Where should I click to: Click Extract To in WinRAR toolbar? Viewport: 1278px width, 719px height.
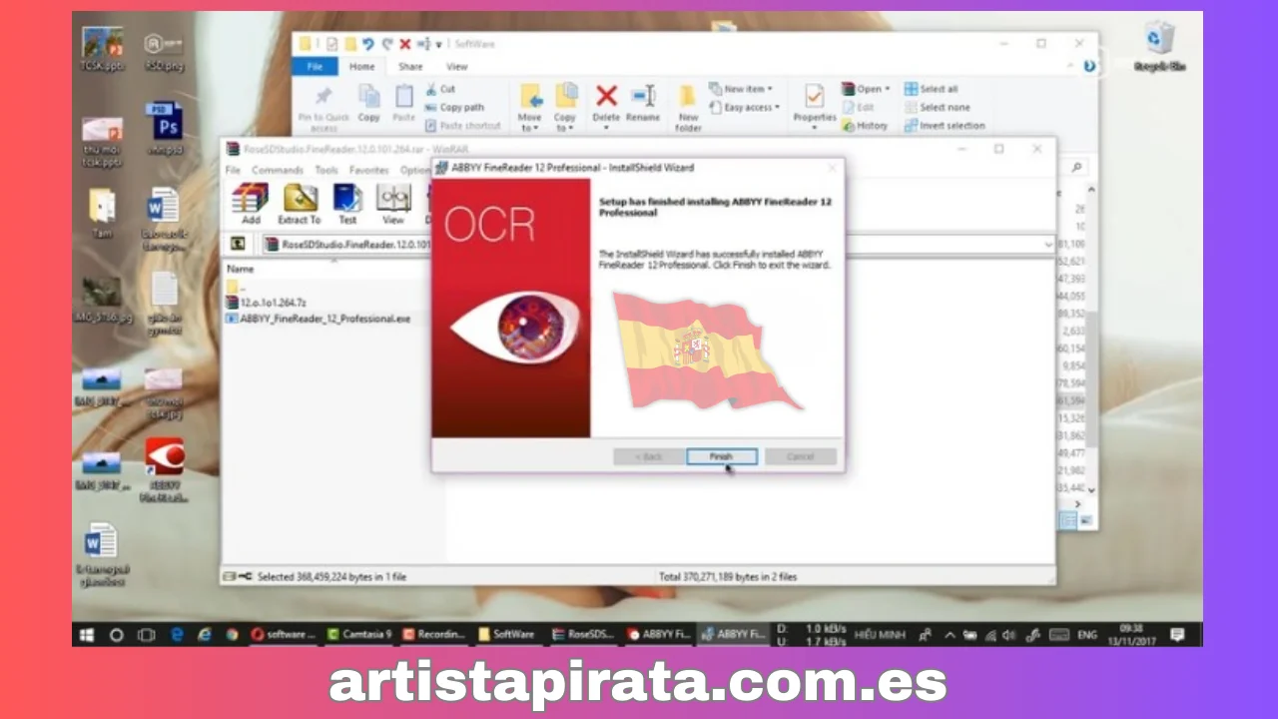[x=300, y=204]
